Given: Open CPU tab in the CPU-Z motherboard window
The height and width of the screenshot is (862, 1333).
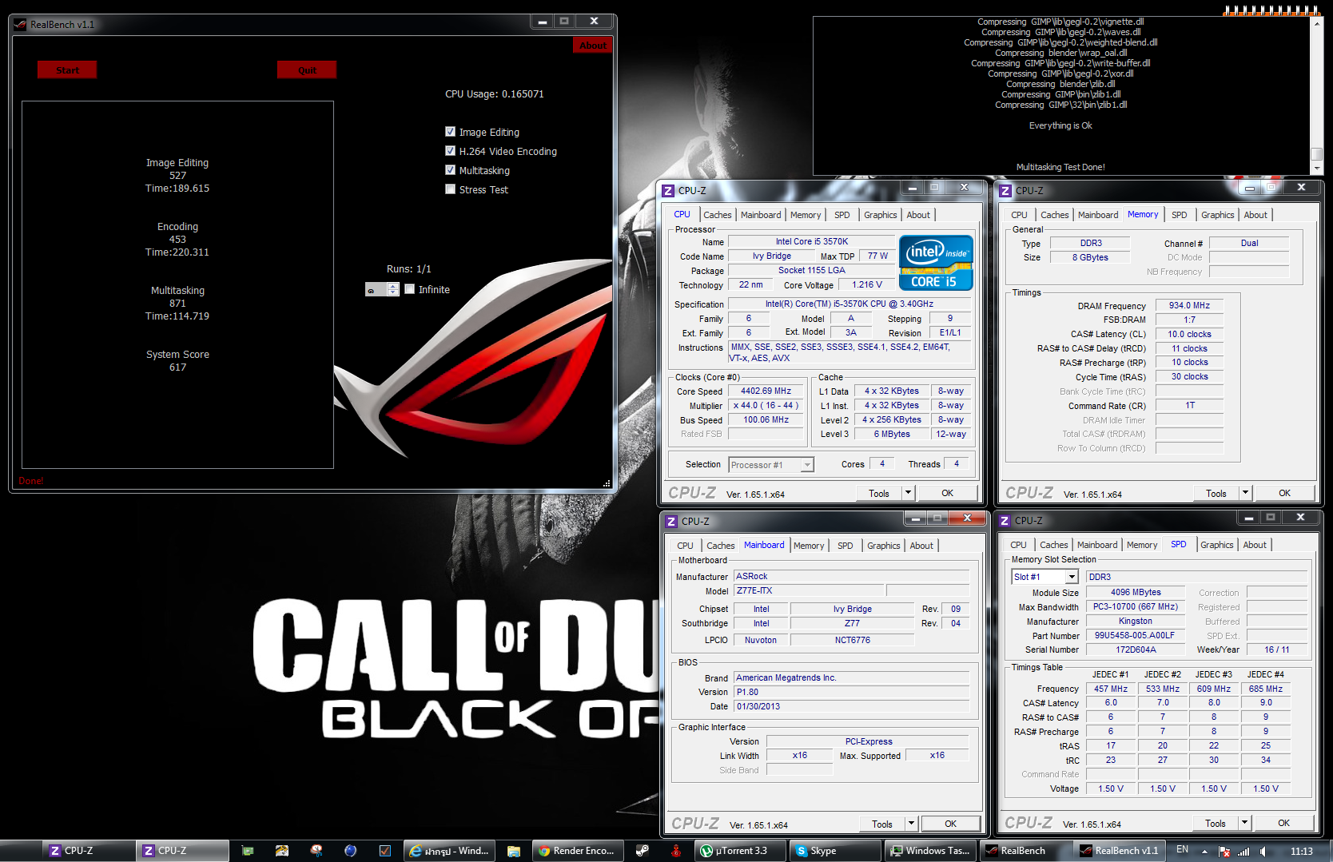Looking at the screenshot, I should [x=686, y=546].
